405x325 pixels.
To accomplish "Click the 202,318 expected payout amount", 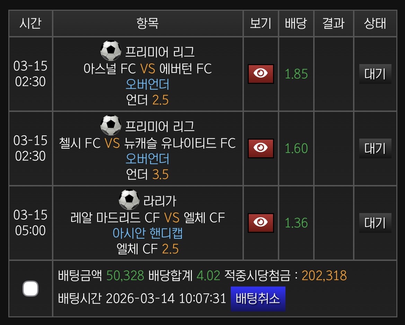I will point(324,276).
